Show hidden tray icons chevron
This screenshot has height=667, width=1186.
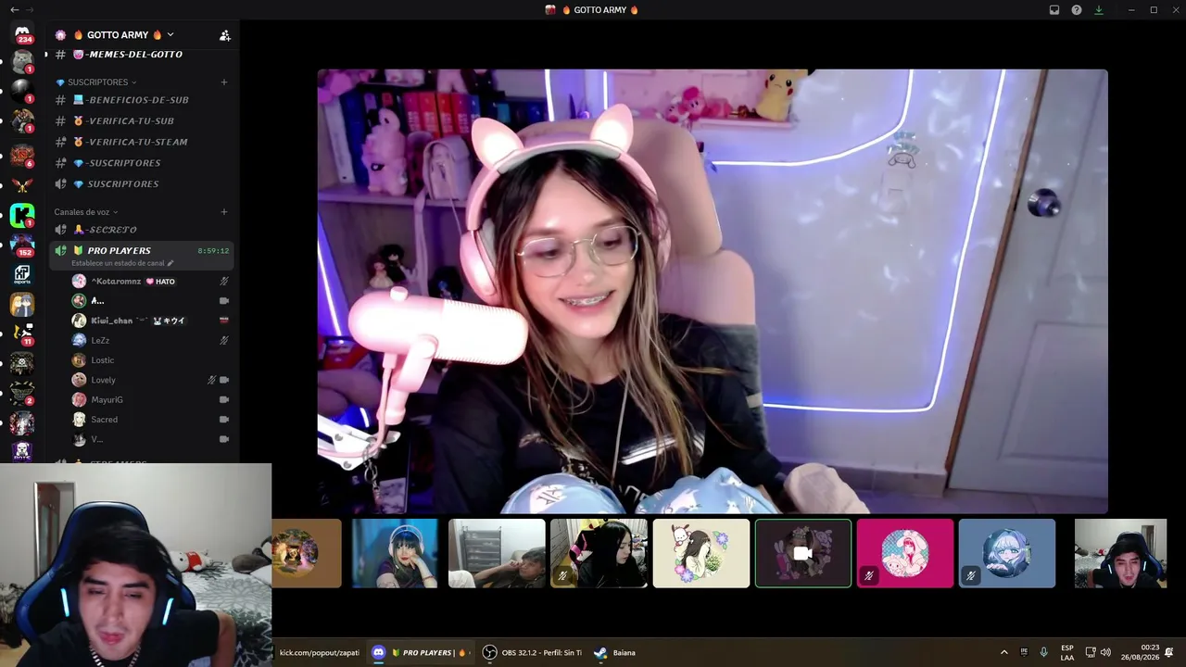point(1004,653)
